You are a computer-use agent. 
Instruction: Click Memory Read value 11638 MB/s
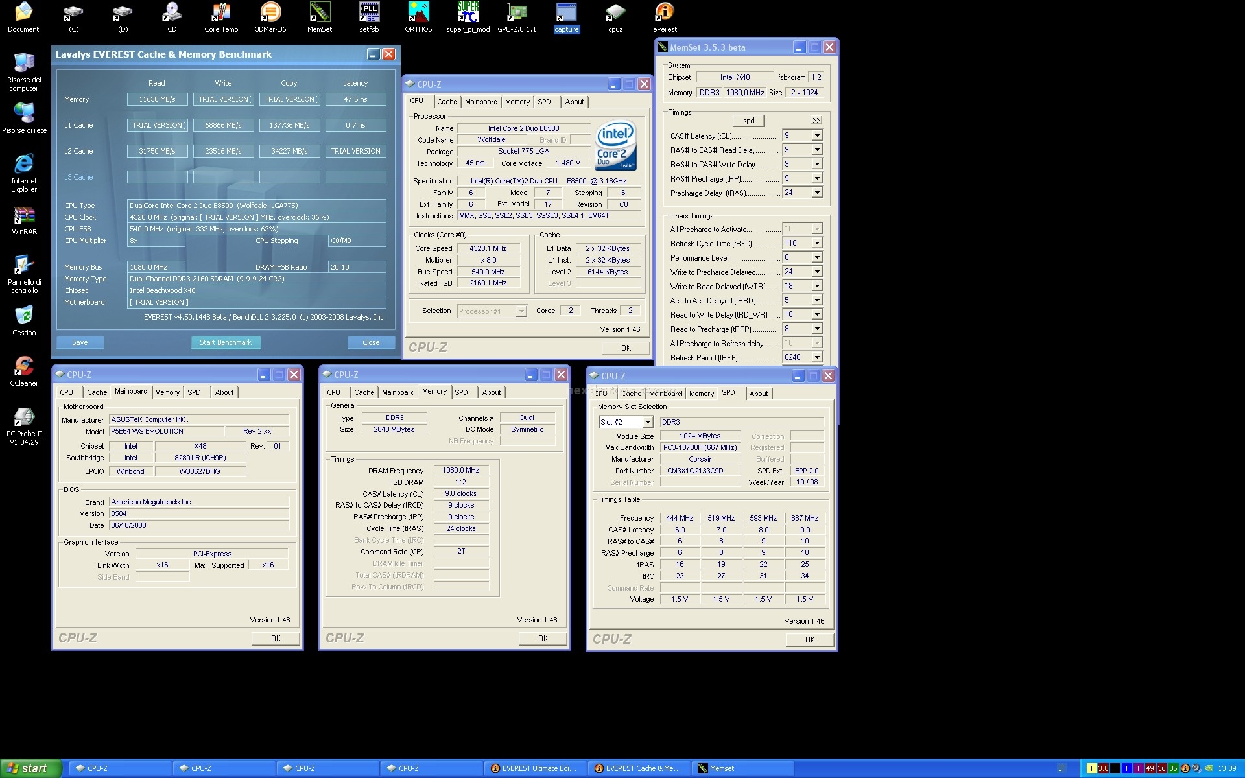[x=158, y=99]
